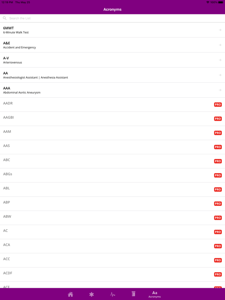This screenshot has width=225, height=300.
Task: Focus the Search the List field
Action: [112, 18]
